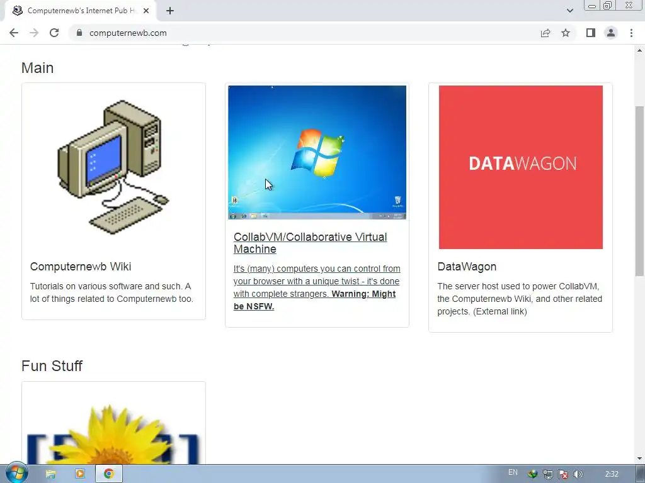Close the Computernewb tab
645x483 pixels.
pyautogui.click(x=146, y=11)
